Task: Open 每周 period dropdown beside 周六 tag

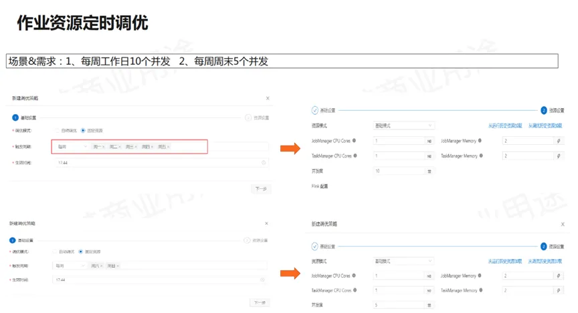Action: (70, 266)
